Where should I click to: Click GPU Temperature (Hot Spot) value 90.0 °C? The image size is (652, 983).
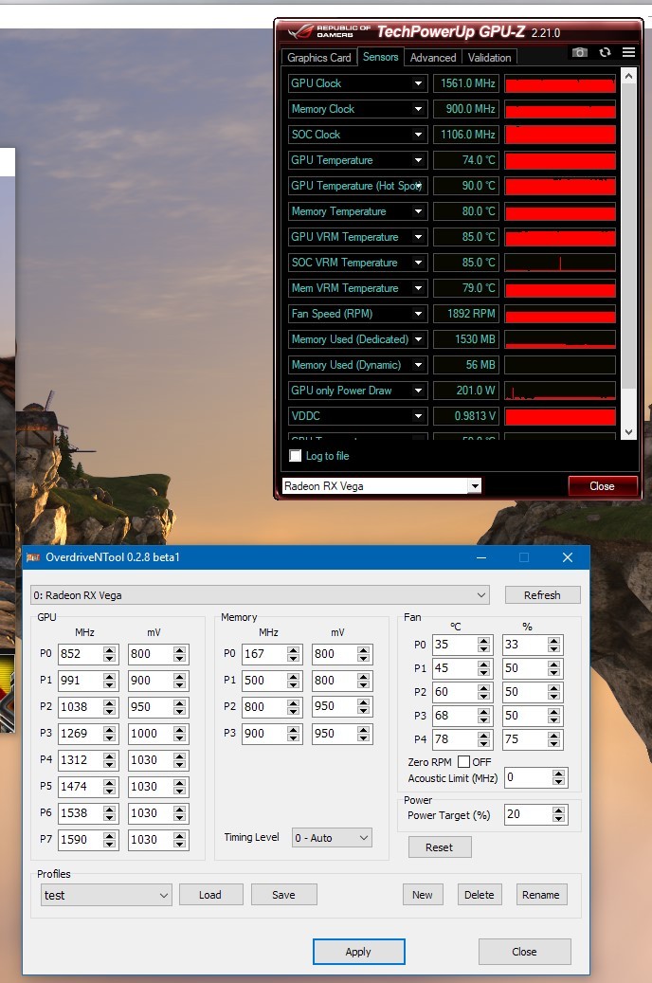466,186
